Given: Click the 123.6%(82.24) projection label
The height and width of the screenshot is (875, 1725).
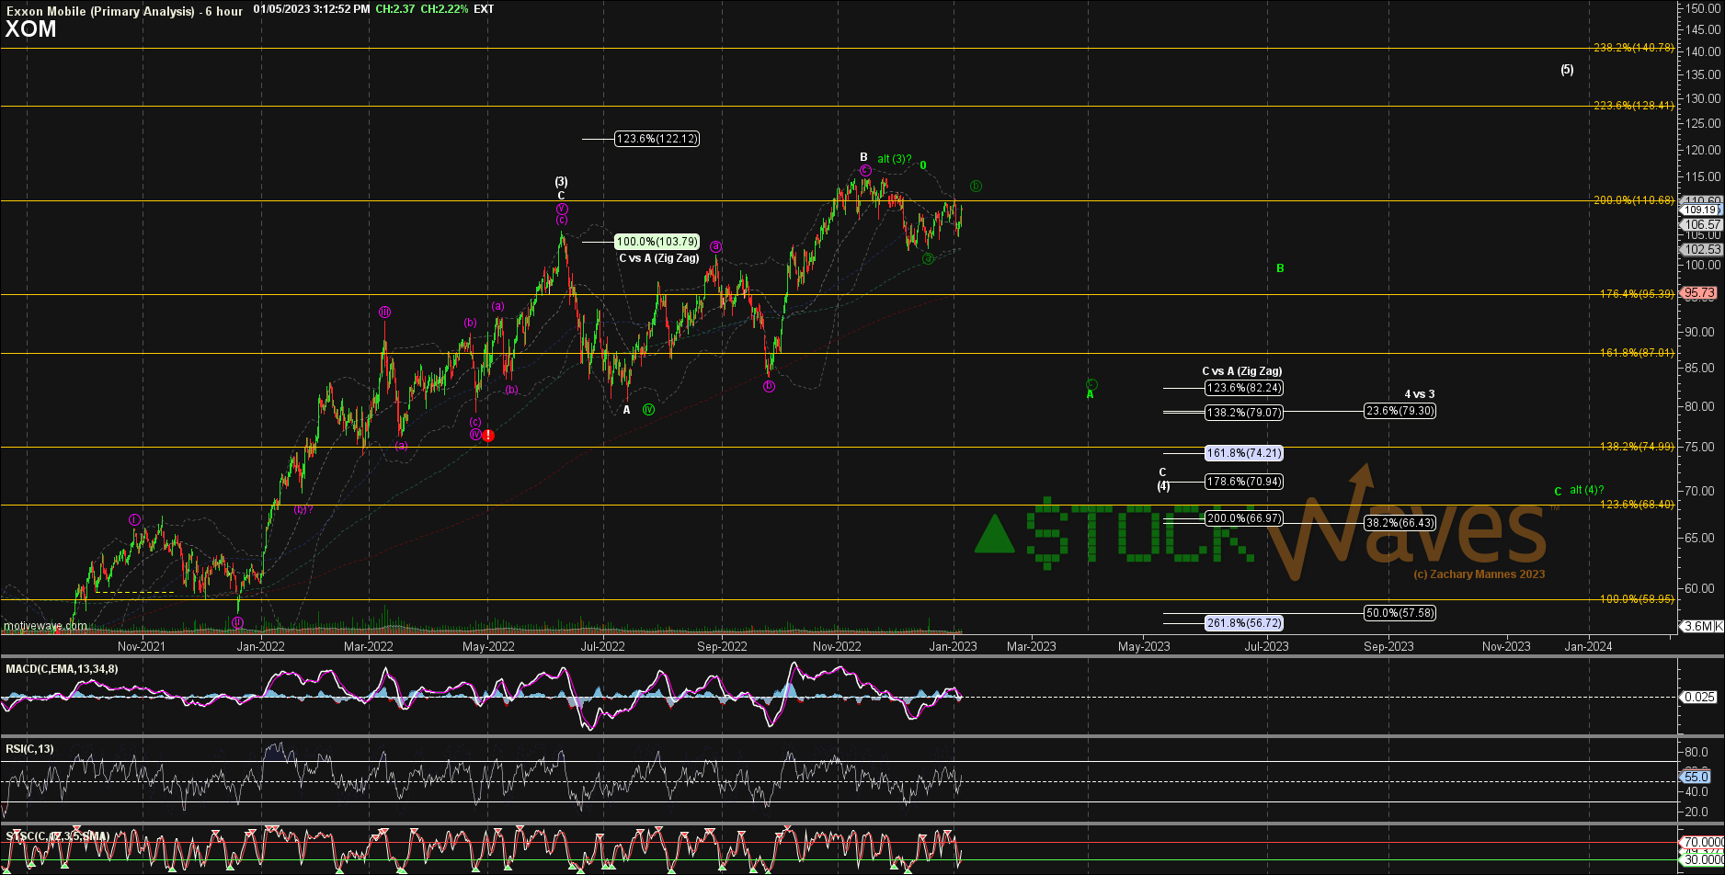Looking at the screenshot, I should 1243,388.
